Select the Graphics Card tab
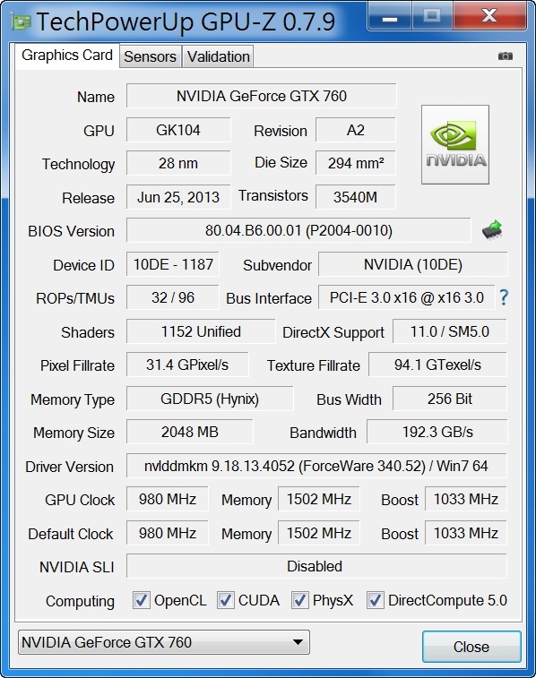 (x=67, y=56)
